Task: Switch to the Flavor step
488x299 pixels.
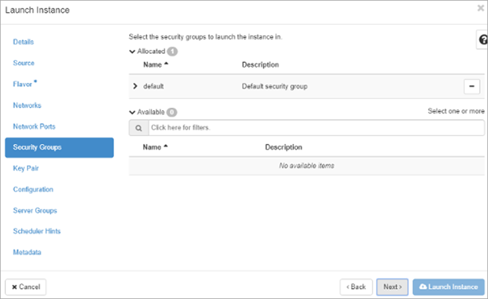Action: tap(23, 84)
